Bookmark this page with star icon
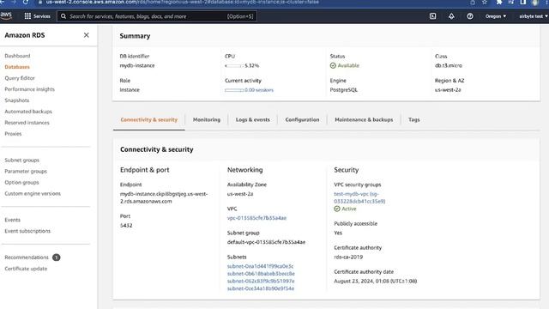Image resolution: width=549 pixels, height=309 pixels. click(485, 2)
